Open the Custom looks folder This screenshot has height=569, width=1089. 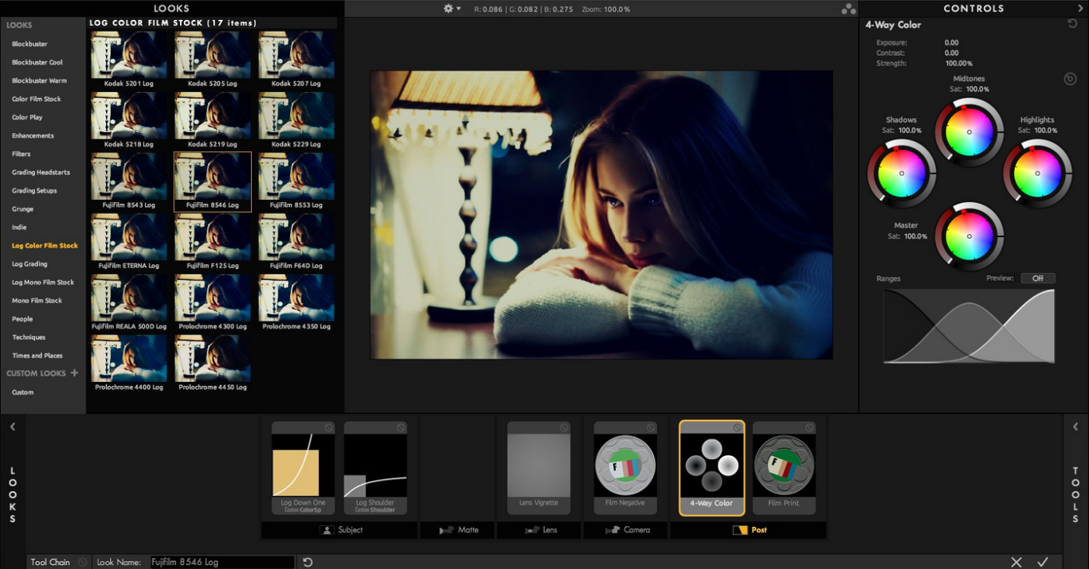[x=22, y=392]
